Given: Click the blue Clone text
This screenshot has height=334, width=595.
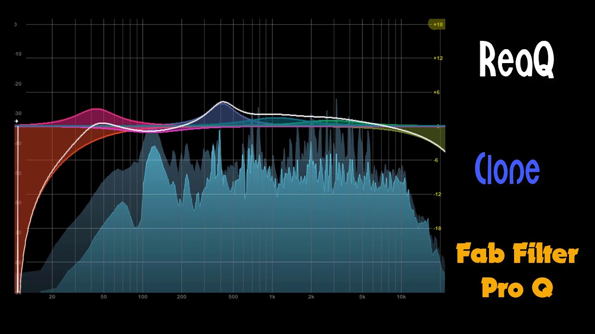Looking at the screenshot, I should [x=507, y=168].
